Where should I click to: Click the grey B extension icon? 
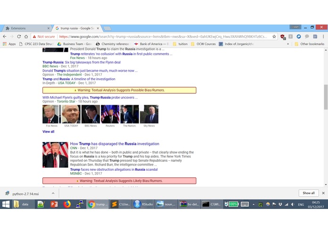point(291,37)
